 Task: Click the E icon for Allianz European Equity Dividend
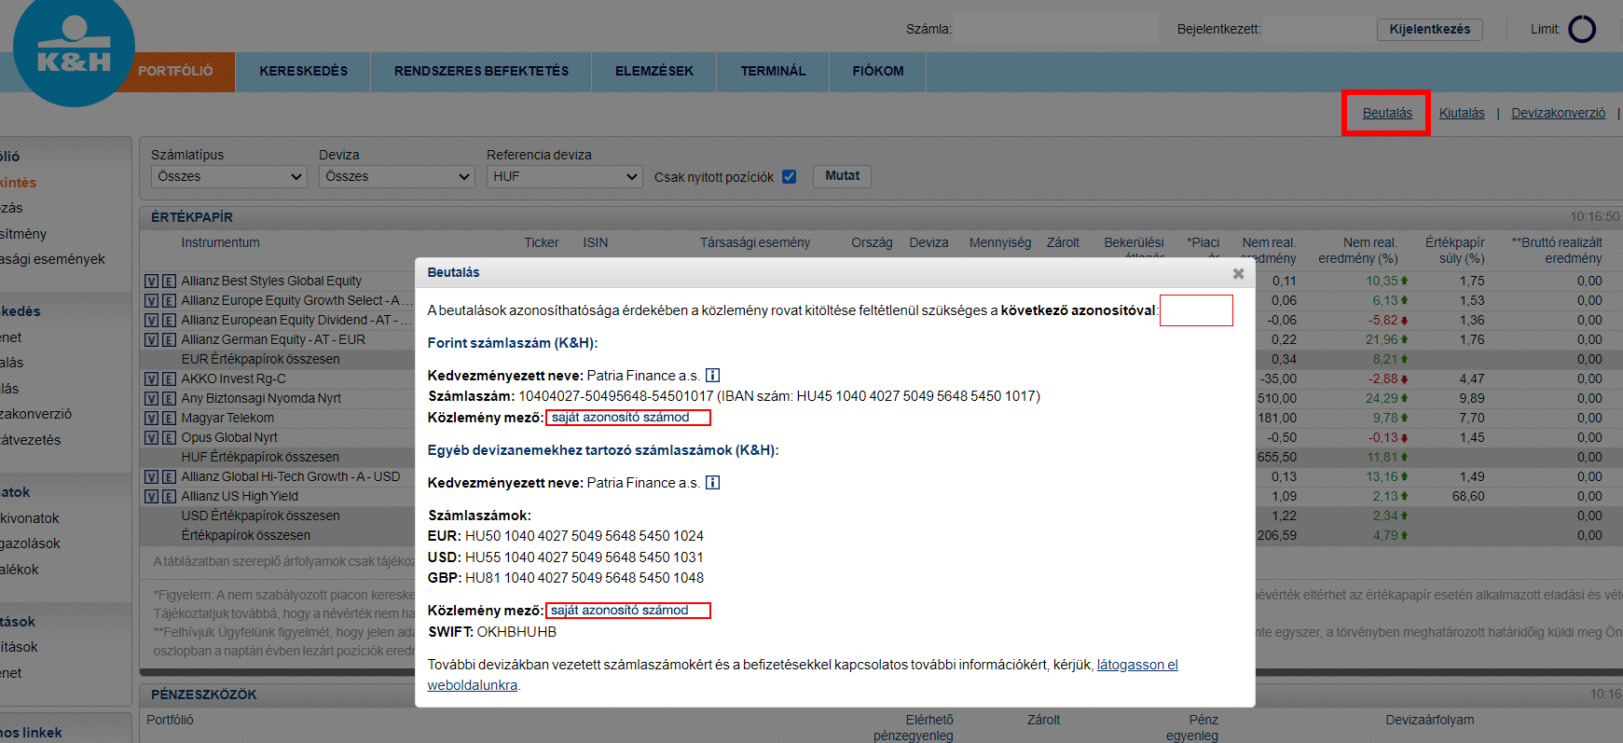[169, 320]
